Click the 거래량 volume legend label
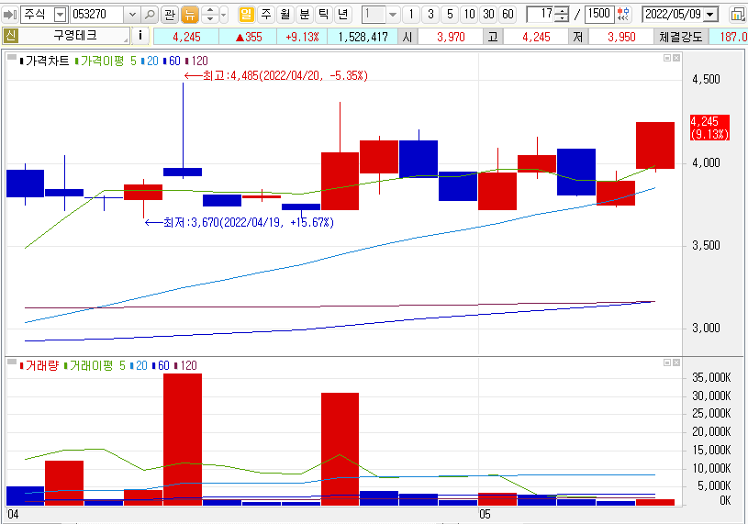748x524 pixels. click(x=39, y=366)
